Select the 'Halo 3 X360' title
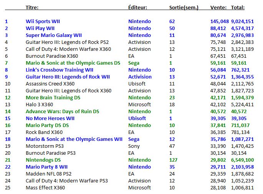This screenshot has width=263, height=194. click(x=39, y=105)
